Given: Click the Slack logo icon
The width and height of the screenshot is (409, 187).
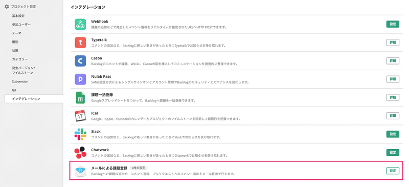Looking at the screenshot, I should click(x=80, y=134).
